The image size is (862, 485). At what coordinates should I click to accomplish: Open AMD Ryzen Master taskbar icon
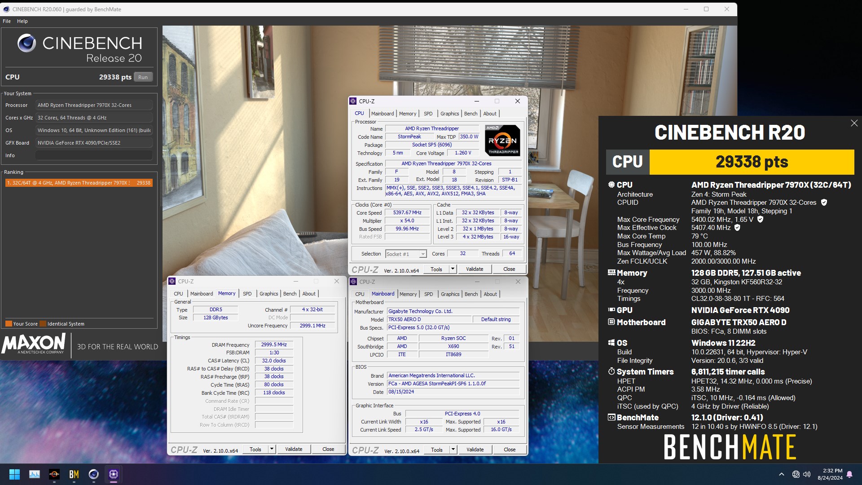(54, 474)
